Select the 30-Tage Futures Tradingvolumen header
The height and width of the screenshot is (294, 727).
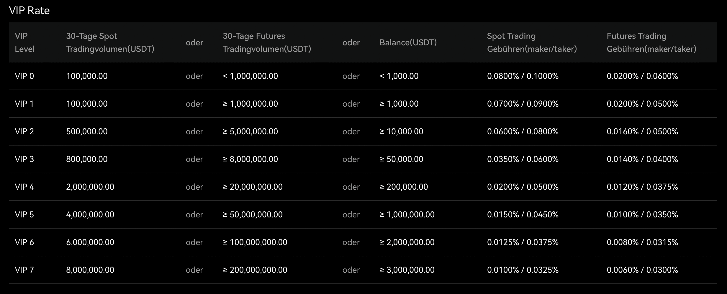pyautogui.click(x=267, y=42)
